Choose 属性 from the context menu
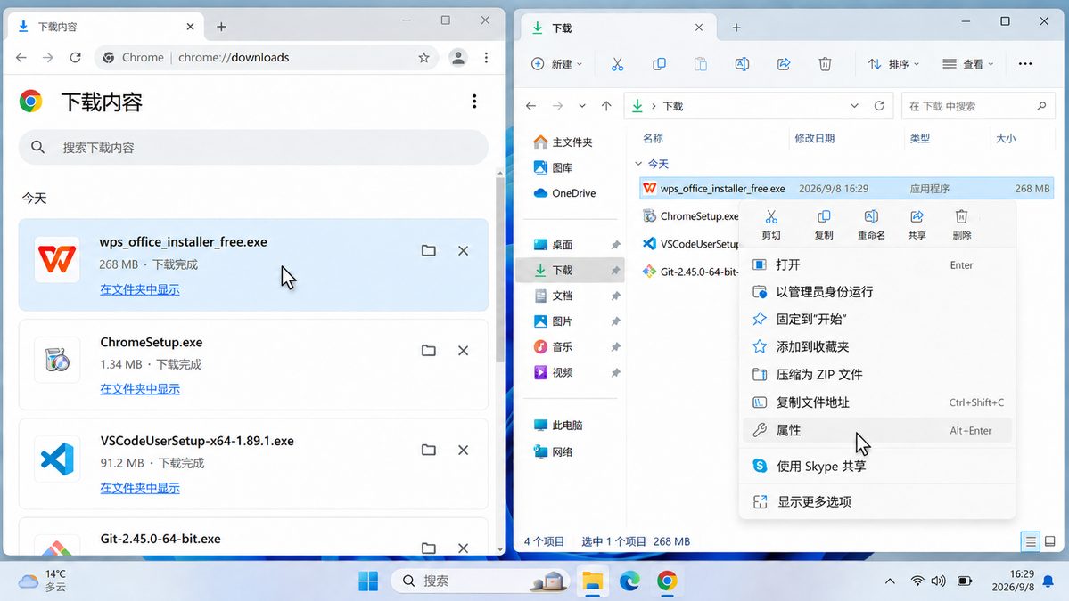Image resolution: width=1069 pixels, height=601 pixels. 876,430
